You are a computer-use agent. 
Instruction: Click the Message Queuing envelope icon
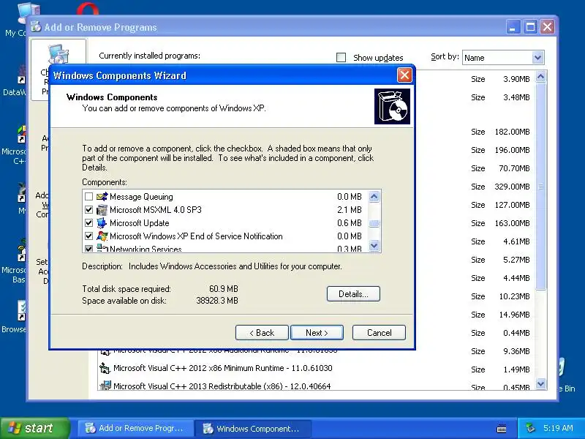click(x=102, y=196)
